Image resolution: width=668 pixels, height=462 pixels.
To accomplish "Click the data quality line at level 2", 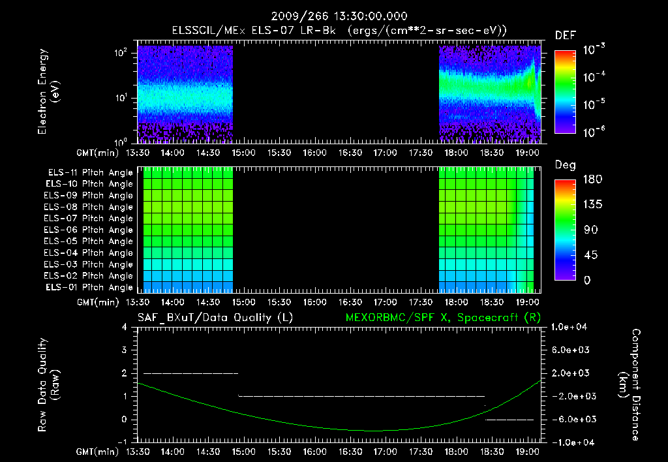I will pyautogui.click(x=190, y=373).
